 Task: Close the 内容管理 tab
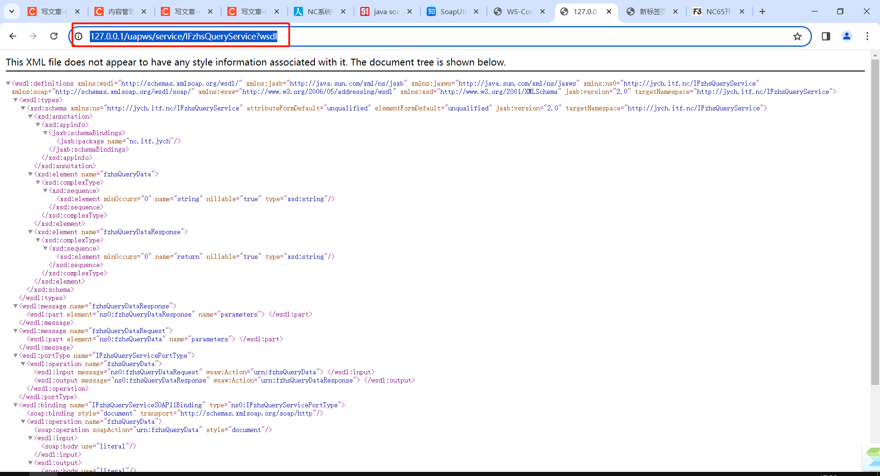[x=144, y=11]
